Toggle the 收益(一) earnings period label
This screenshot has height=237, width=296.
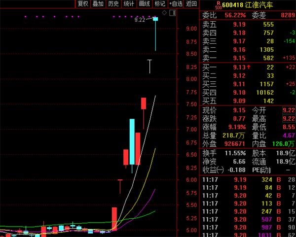click(213, 169)
